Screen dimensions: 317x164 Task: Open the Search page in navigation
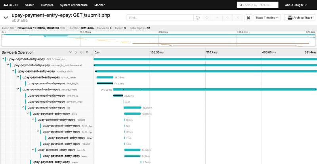pyautogui.click(x=29, y=5)
